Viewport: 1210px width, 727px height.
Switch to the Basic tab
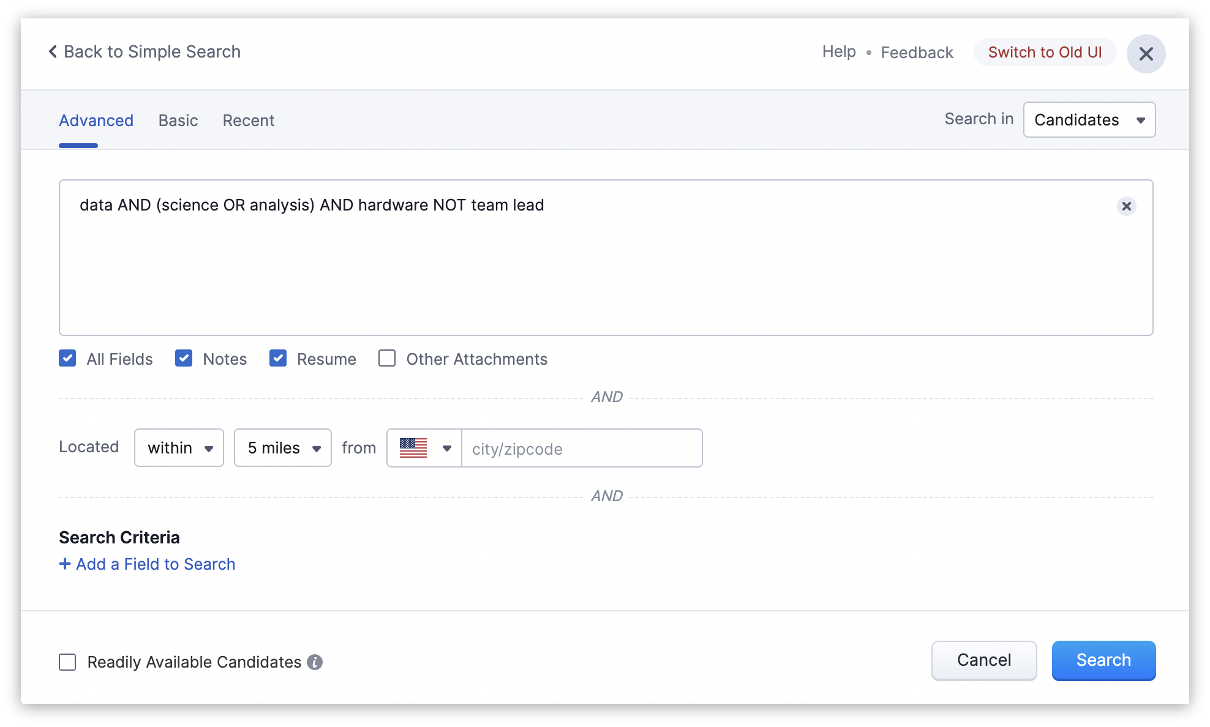coord(178,121)
